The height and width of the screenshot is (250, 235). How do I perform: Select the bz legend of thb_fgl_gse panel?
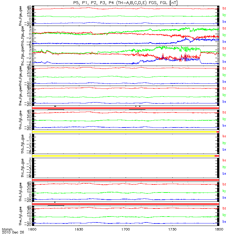coord(224,136)
